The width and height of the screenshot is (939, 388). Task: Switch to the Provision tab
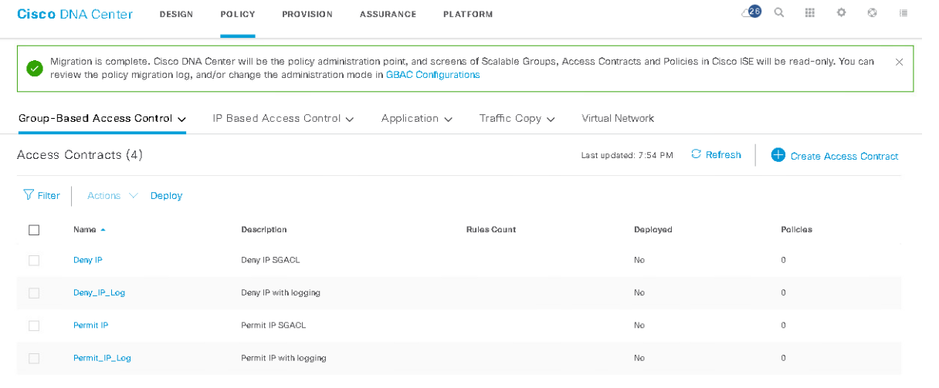[307, 14]
